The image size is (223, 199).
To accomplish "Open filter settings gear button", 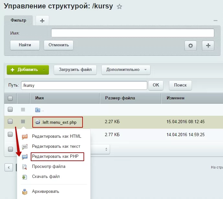I will pos(191,46).
